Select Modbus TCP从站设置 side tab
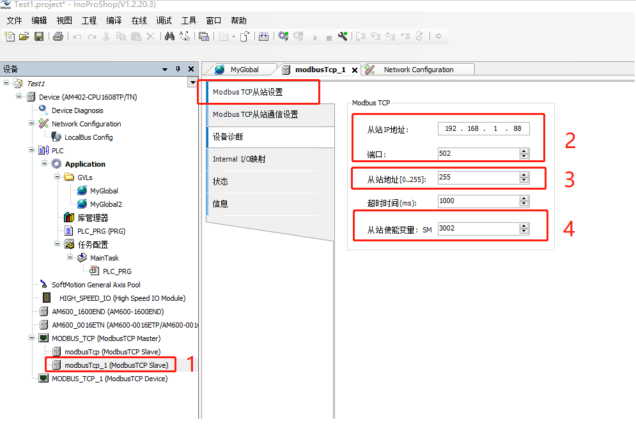This screenshot has height=424, width=636. 262,92
